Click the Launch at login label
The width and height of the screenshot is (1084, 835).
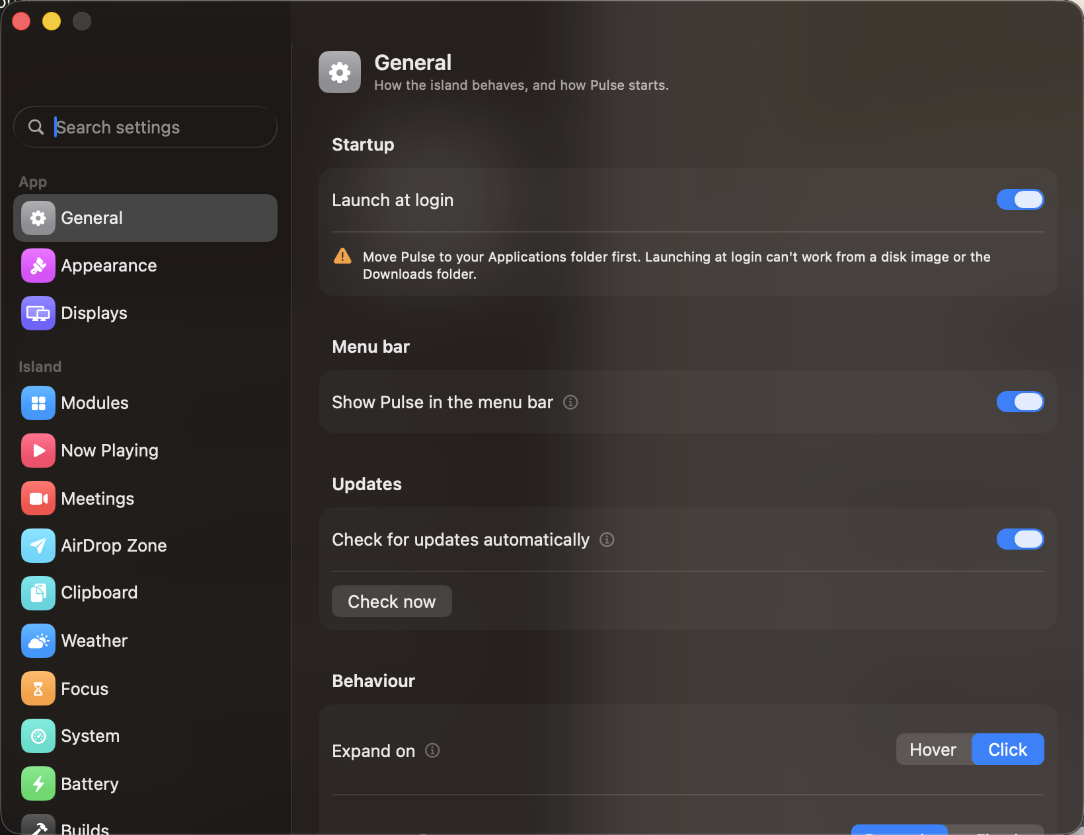[393, 200]
